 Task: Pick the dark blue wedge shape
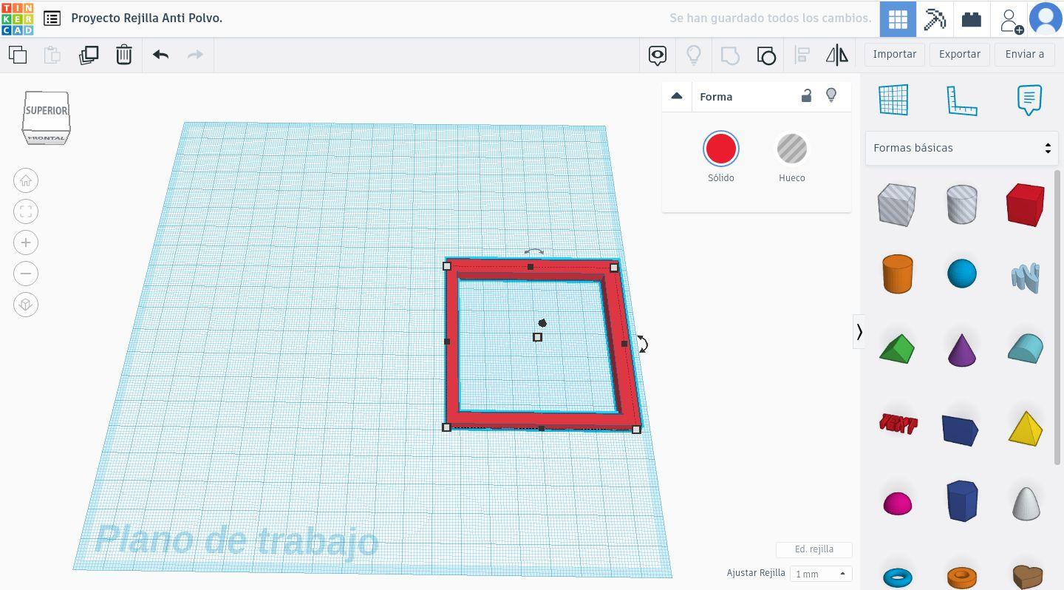coord(961,430)
